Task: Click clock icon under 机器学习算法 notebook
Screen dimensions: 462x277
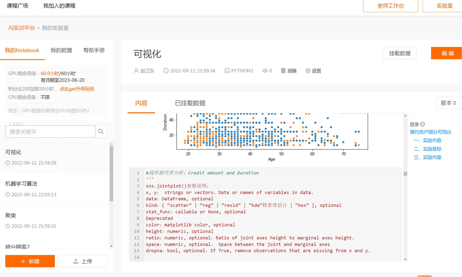Action: (x=8, y=194)
